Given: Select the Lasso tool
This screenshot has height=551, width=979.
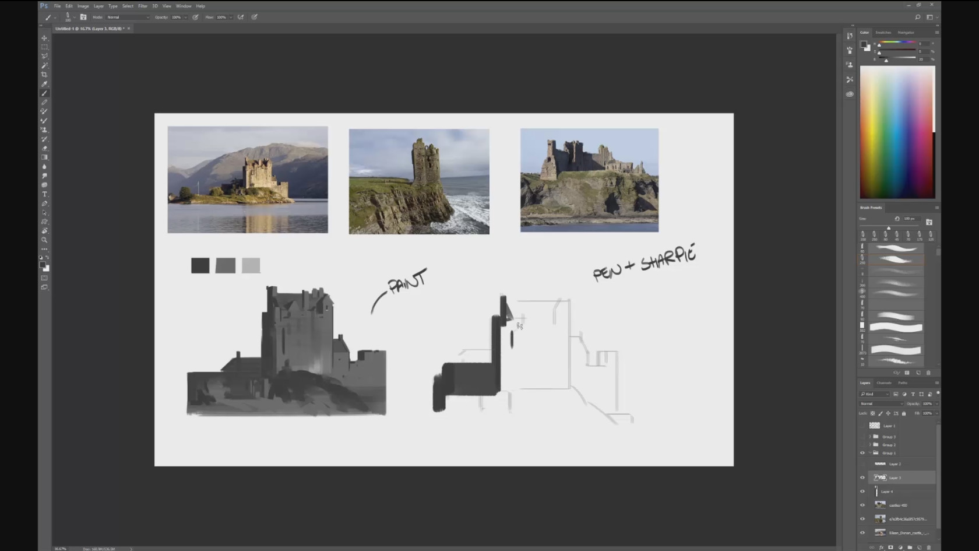Looking at the screenshot, I should [44, 57].
